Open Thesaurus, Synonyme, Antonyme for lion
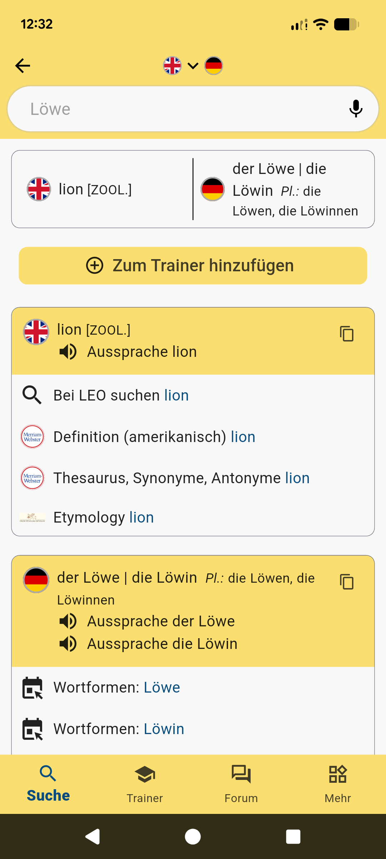Image resolution: width=386 pixels, height=859 pixels. pos(181,478)
